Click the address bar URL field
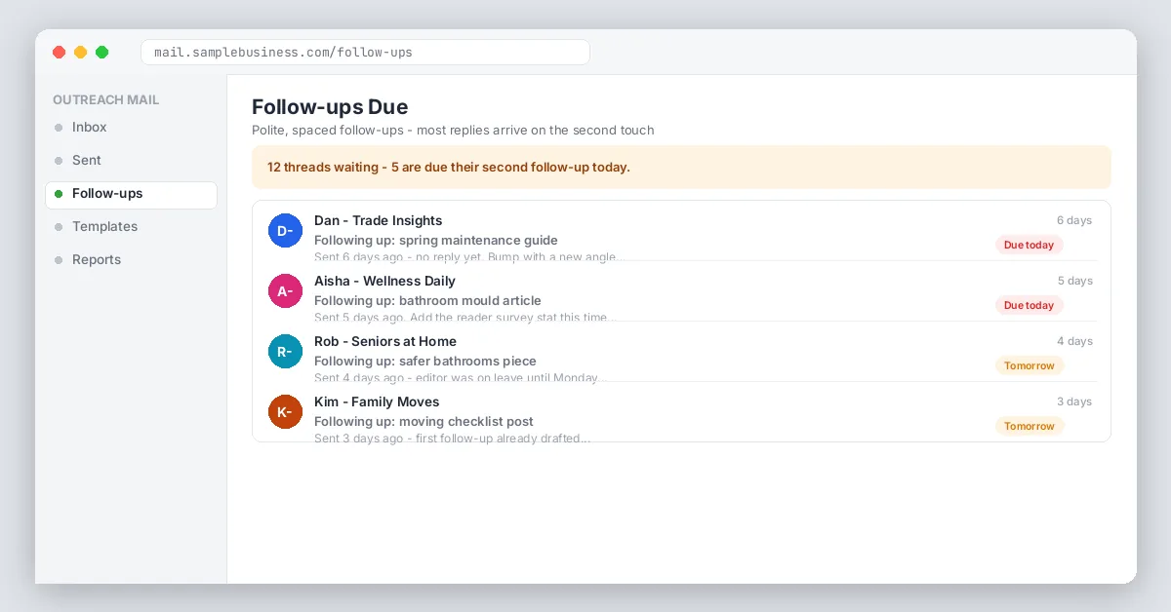This screenshot has width=1171, height=612. click(365, 53)
